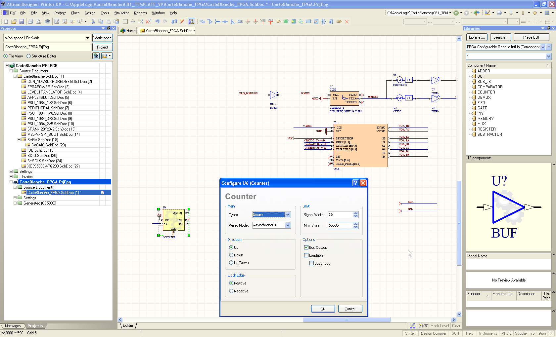
Task: Click the vertical scrollbar thumb of schematic editor
Action: pyautogui.click(x=459, y=223)
